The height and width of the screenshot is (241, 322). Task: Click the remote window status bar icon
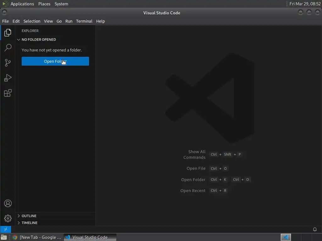tap(6, 229)
